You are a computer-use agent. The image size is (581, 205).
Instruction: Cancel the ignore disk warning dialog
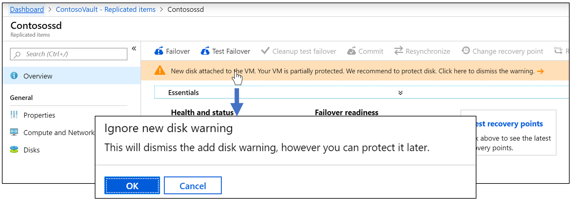(x=192, y=185)
